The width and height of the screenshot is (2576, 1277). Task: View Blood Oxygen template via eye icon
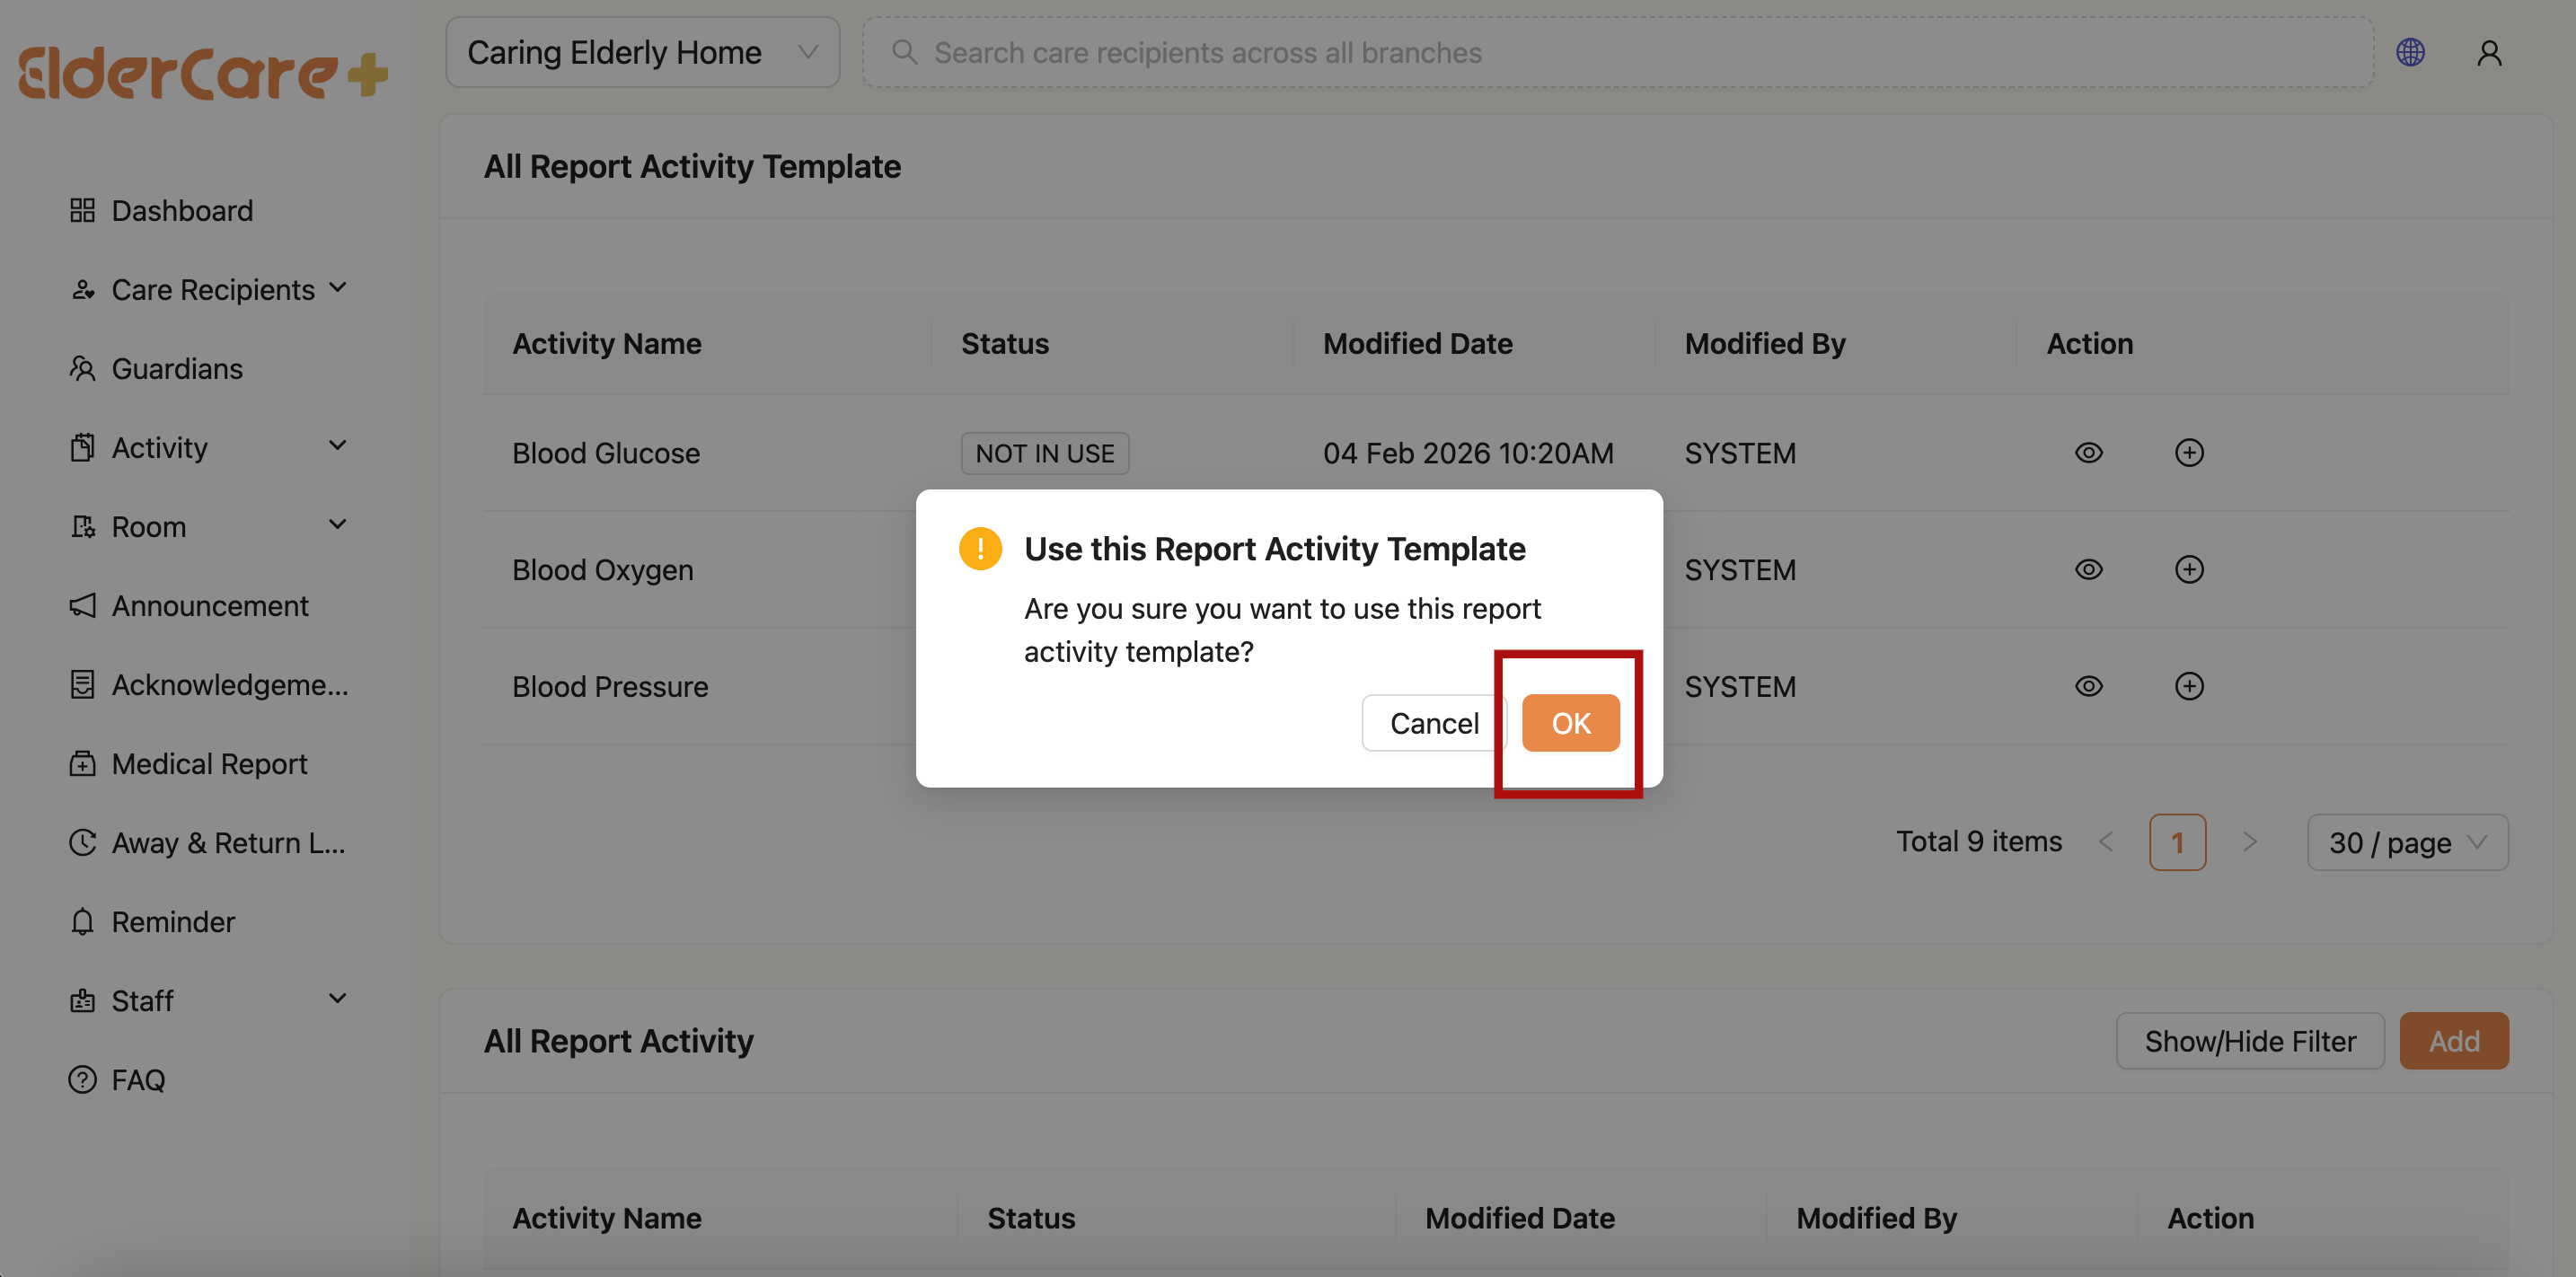[x=2088, y=570]
